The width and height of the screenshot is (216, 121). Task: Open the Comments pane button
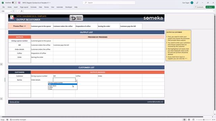(199, 7)
